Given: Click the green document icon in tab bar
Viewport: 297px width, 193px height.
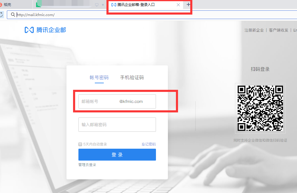Looking at the screenshot, I should (x=38, y=4).
